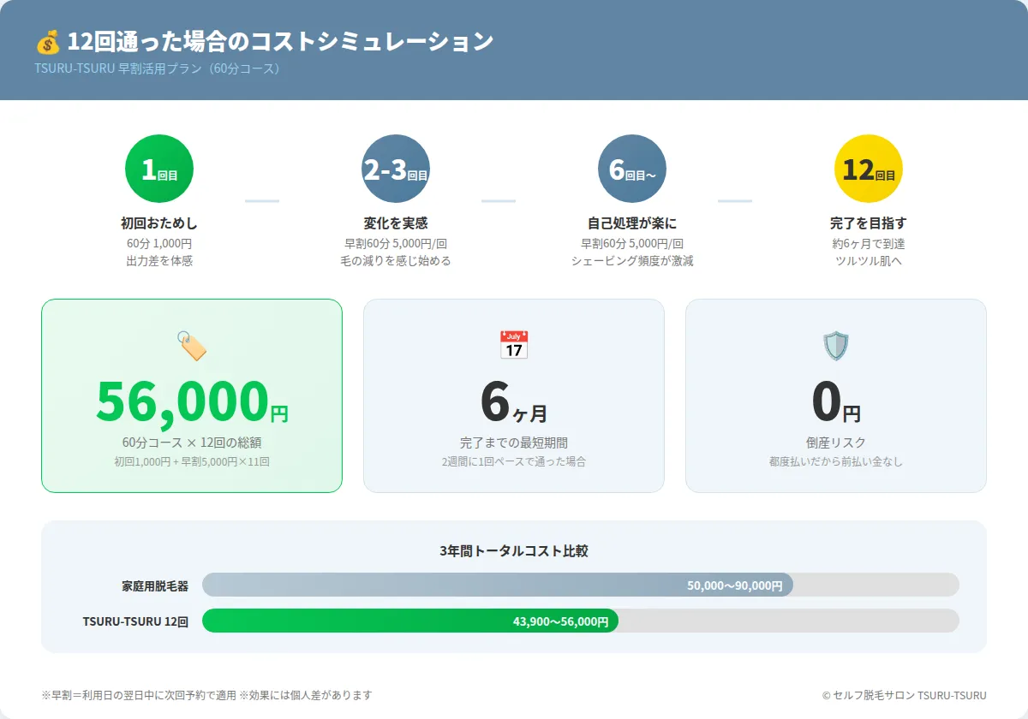Click the シェービング頻度が激減 text

click(x=632, y=261)
